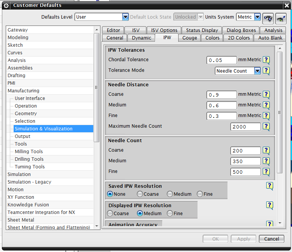The width and height of the screenshot is (292, 252).
Task: Switch to the ISV Options tab
Action: pos(164,30)
